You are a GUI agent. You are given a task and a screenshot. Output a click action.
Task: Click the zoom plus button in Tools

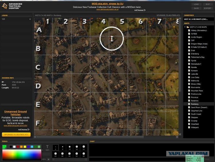click(48, 159)
